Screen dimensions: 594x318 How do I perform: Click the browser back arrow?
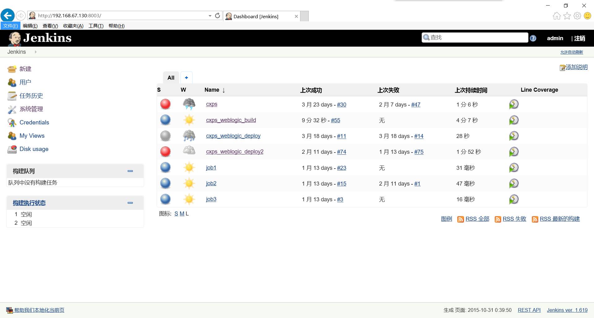click(x=8, y=15)
